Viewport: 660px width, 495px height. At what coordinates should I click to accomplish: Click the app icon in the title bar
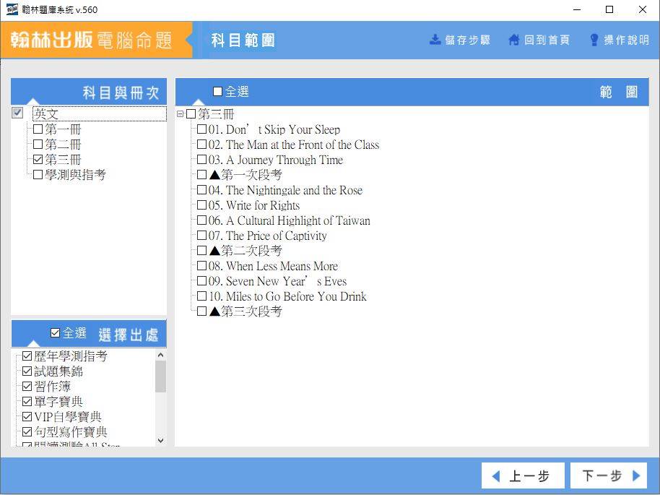point(12,9)
